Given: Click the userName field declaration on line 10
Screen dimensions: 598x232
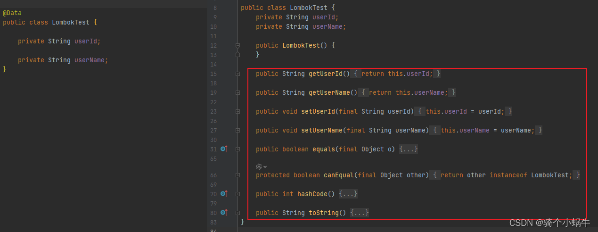Looking at the screenshot, I should (328, 26).
